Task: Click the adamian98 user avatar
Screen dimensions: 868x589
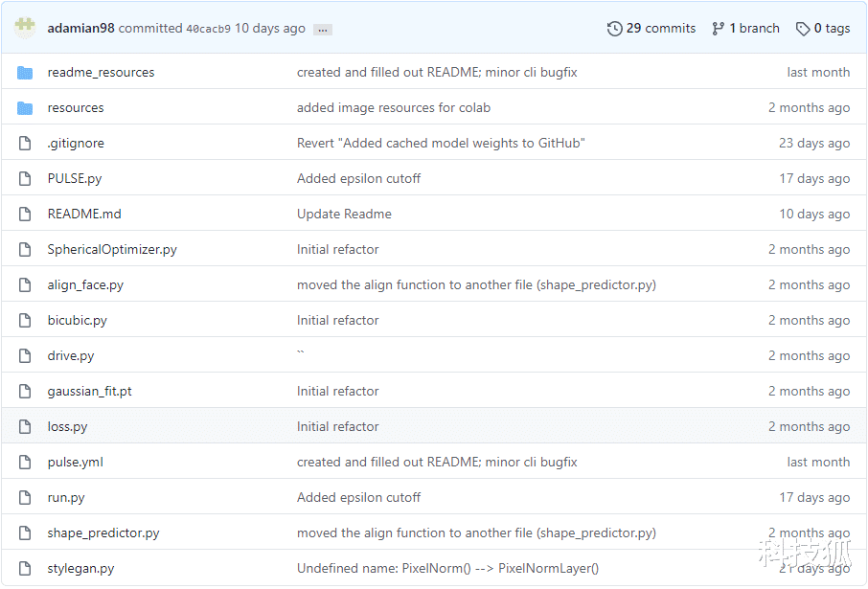Action: click(26, 28)
